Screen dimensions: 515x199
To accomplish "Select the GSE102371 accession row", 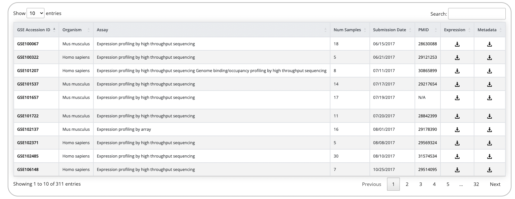I will pyautogui.click(x=28, y=143).
